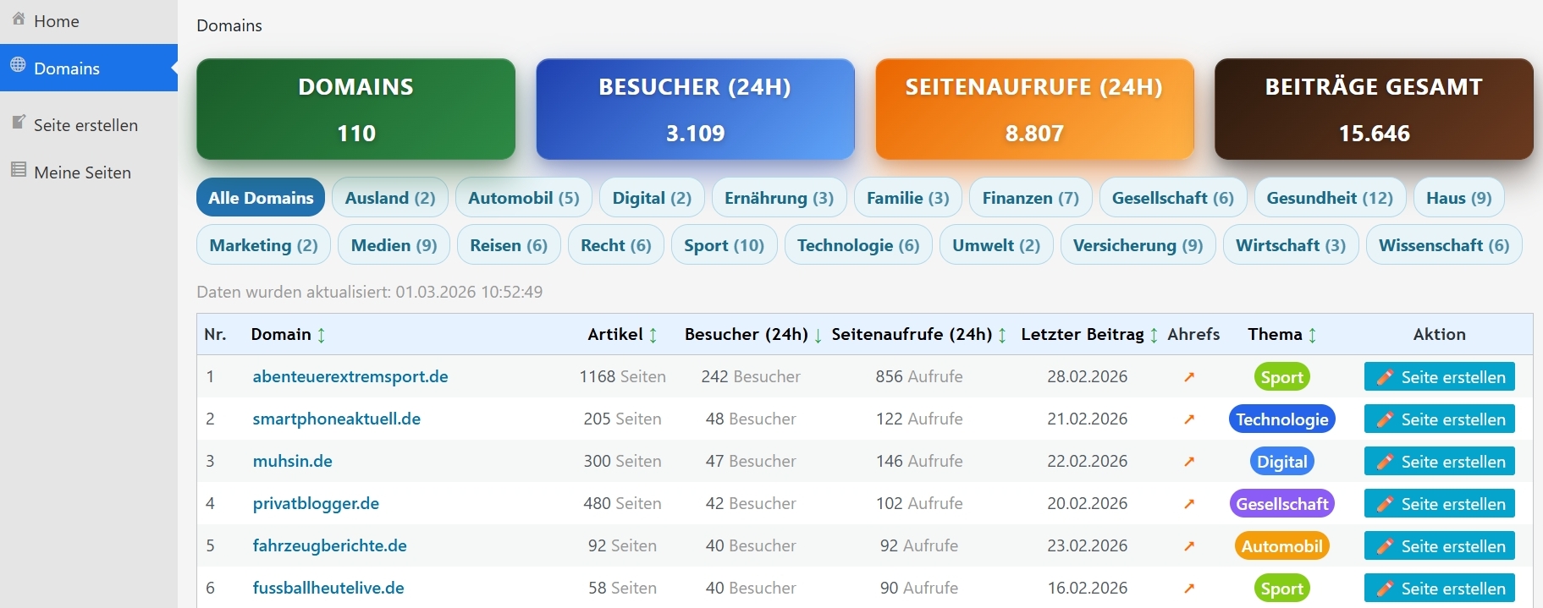Open Ahrefs arrow icon for abenteuerextremsport.de

click(x=1189, y=377)
